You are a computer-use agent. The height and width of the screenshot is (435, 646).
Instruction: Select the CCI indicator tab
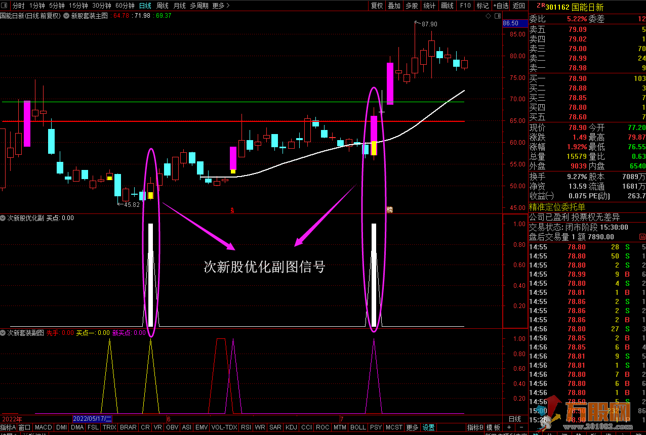307,427
